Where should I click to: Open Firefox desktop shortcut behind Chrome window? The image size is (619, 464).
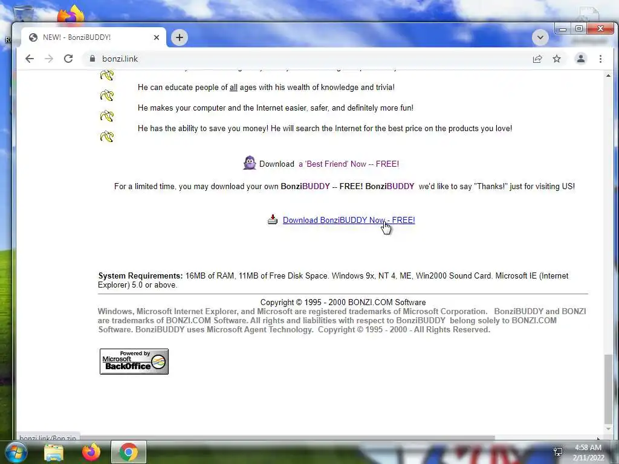71,14
